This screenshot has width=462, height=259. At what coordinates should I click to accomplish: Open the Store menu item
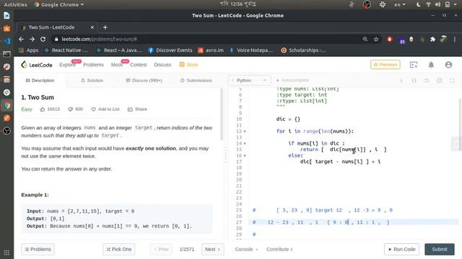(188, 65)
